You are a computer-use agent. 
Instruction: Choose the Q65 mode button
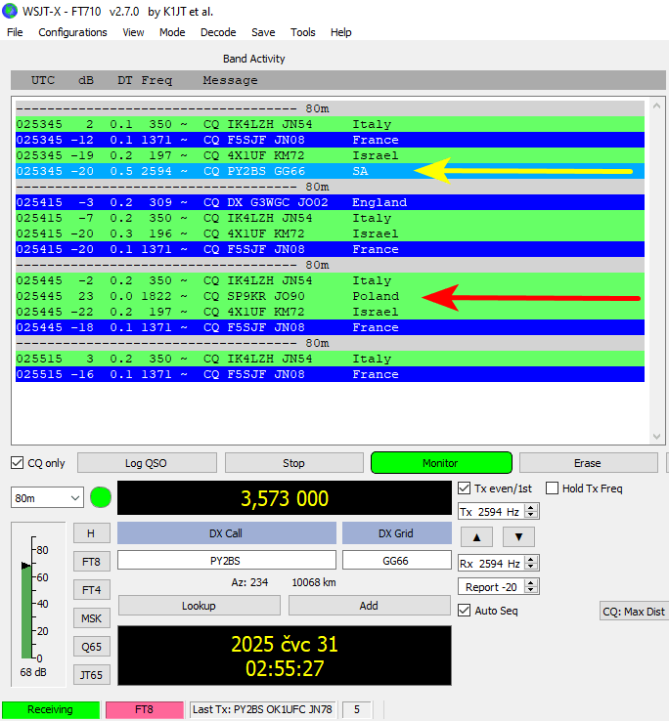click(91, 647)
